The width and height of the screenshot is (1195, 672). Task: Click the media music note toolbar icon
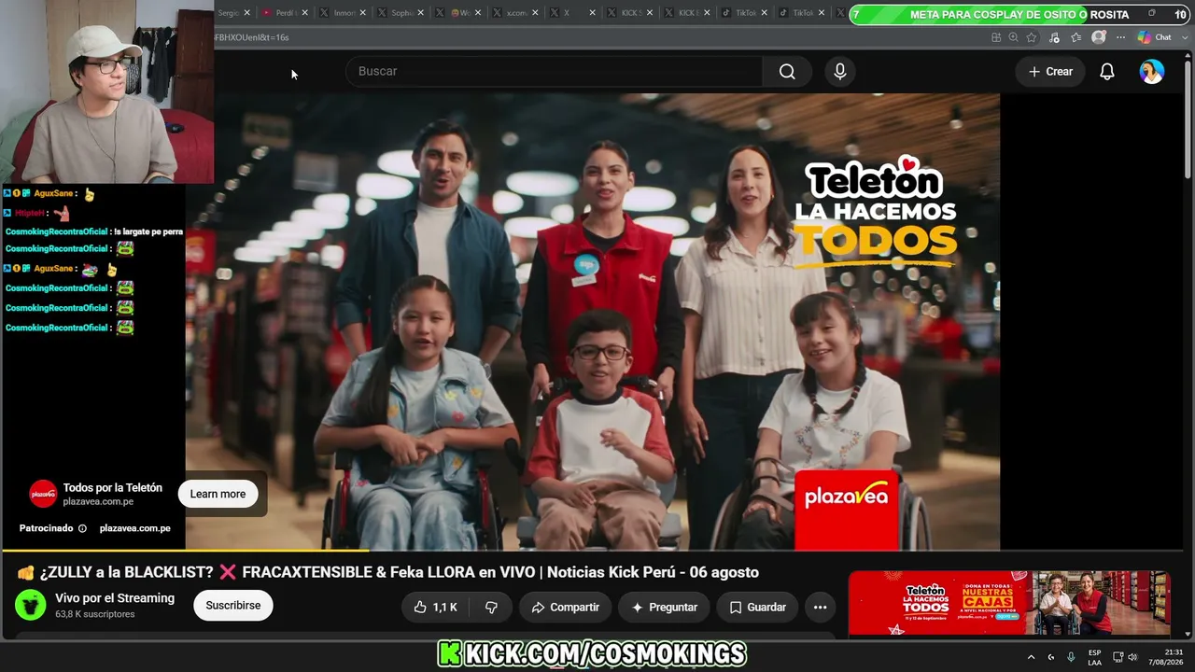(1054, 37)
